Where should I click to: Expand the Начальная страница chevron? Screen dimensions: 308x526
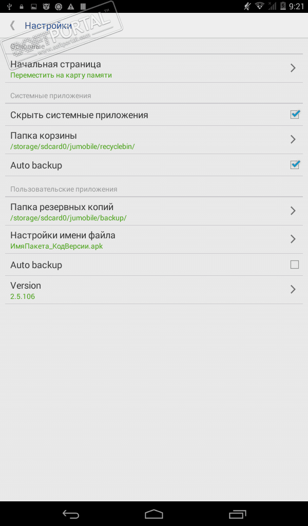(293, 68)
